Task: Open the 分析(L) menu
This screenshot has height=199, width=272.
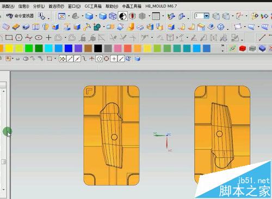Action: pyautogui.click(x=39, y=6)
